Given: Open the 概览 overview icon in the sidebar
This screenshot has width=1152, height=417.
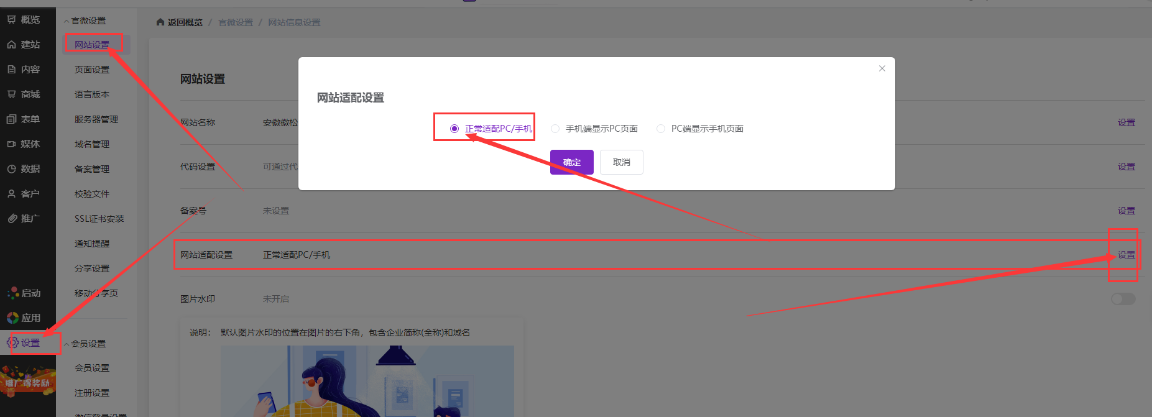Looking at the screenshot, I should [12, 20].
